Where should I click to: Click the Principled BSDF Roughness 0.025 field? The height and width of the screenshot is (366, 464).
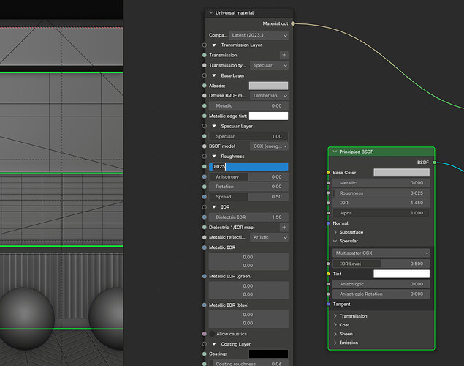(381, 193)
